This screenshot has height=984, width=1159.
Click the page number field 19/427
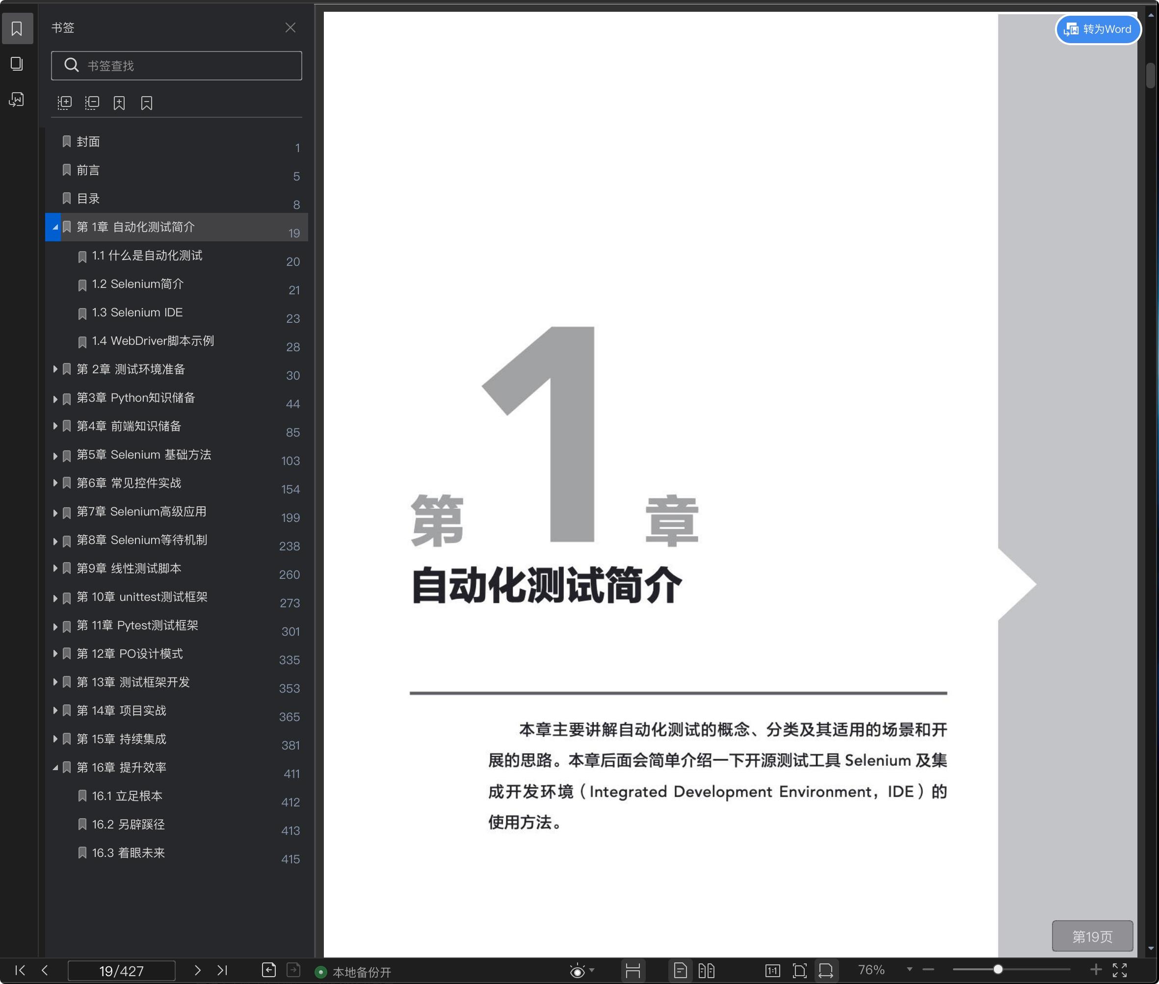click(x=121, y=971)
